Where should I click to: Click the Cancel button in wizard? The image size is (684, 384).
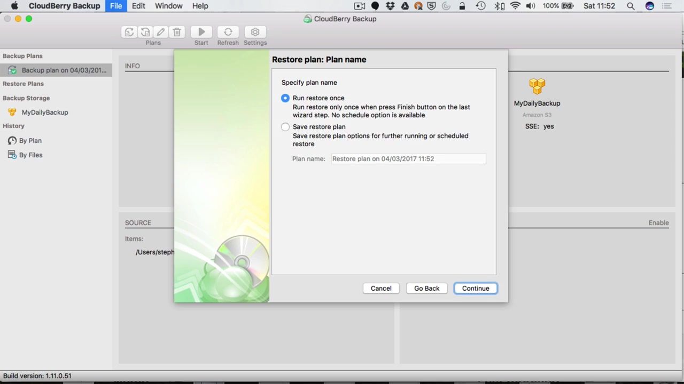[x=381, y=288]
